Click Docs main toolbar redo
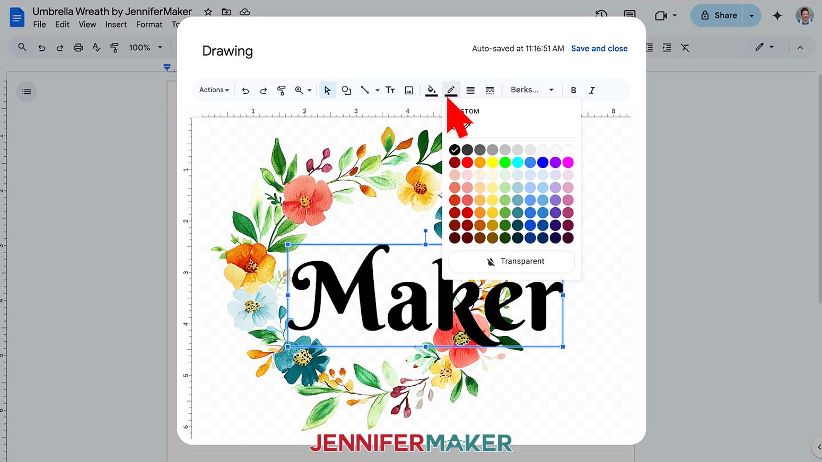 [x=59, y=48]
